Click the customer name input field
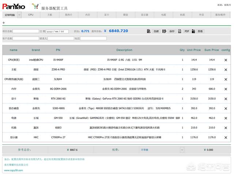 (26, 38)
